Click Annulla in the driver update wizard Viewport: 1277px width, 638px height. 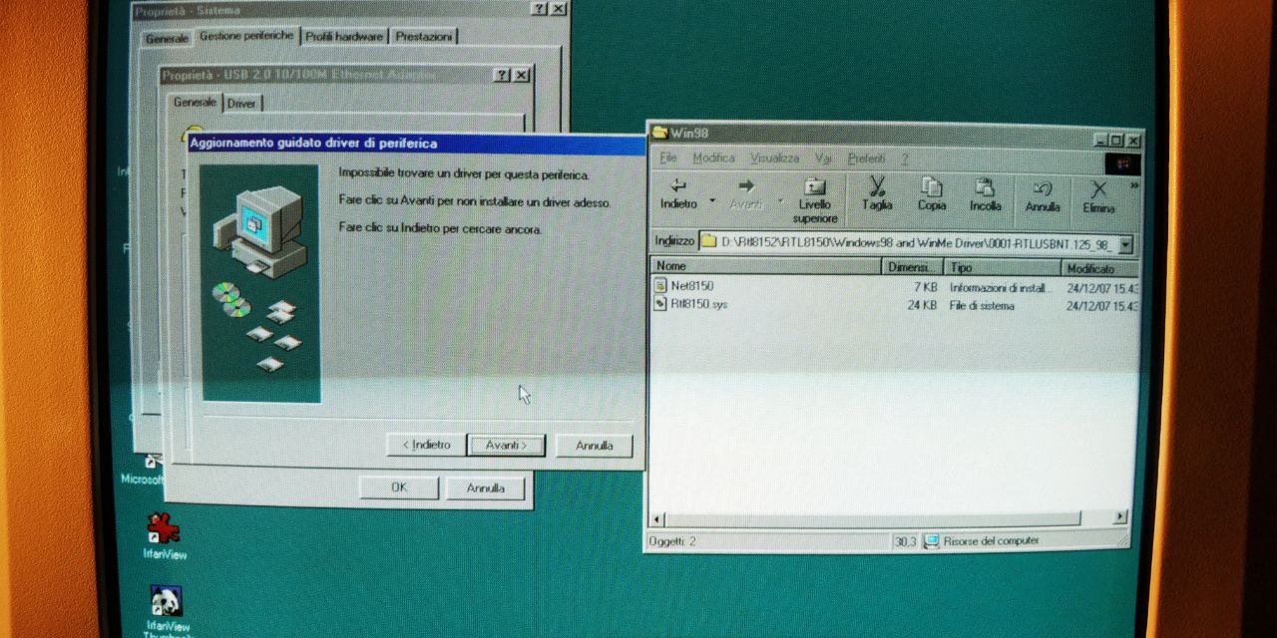(x=594, y=446)
